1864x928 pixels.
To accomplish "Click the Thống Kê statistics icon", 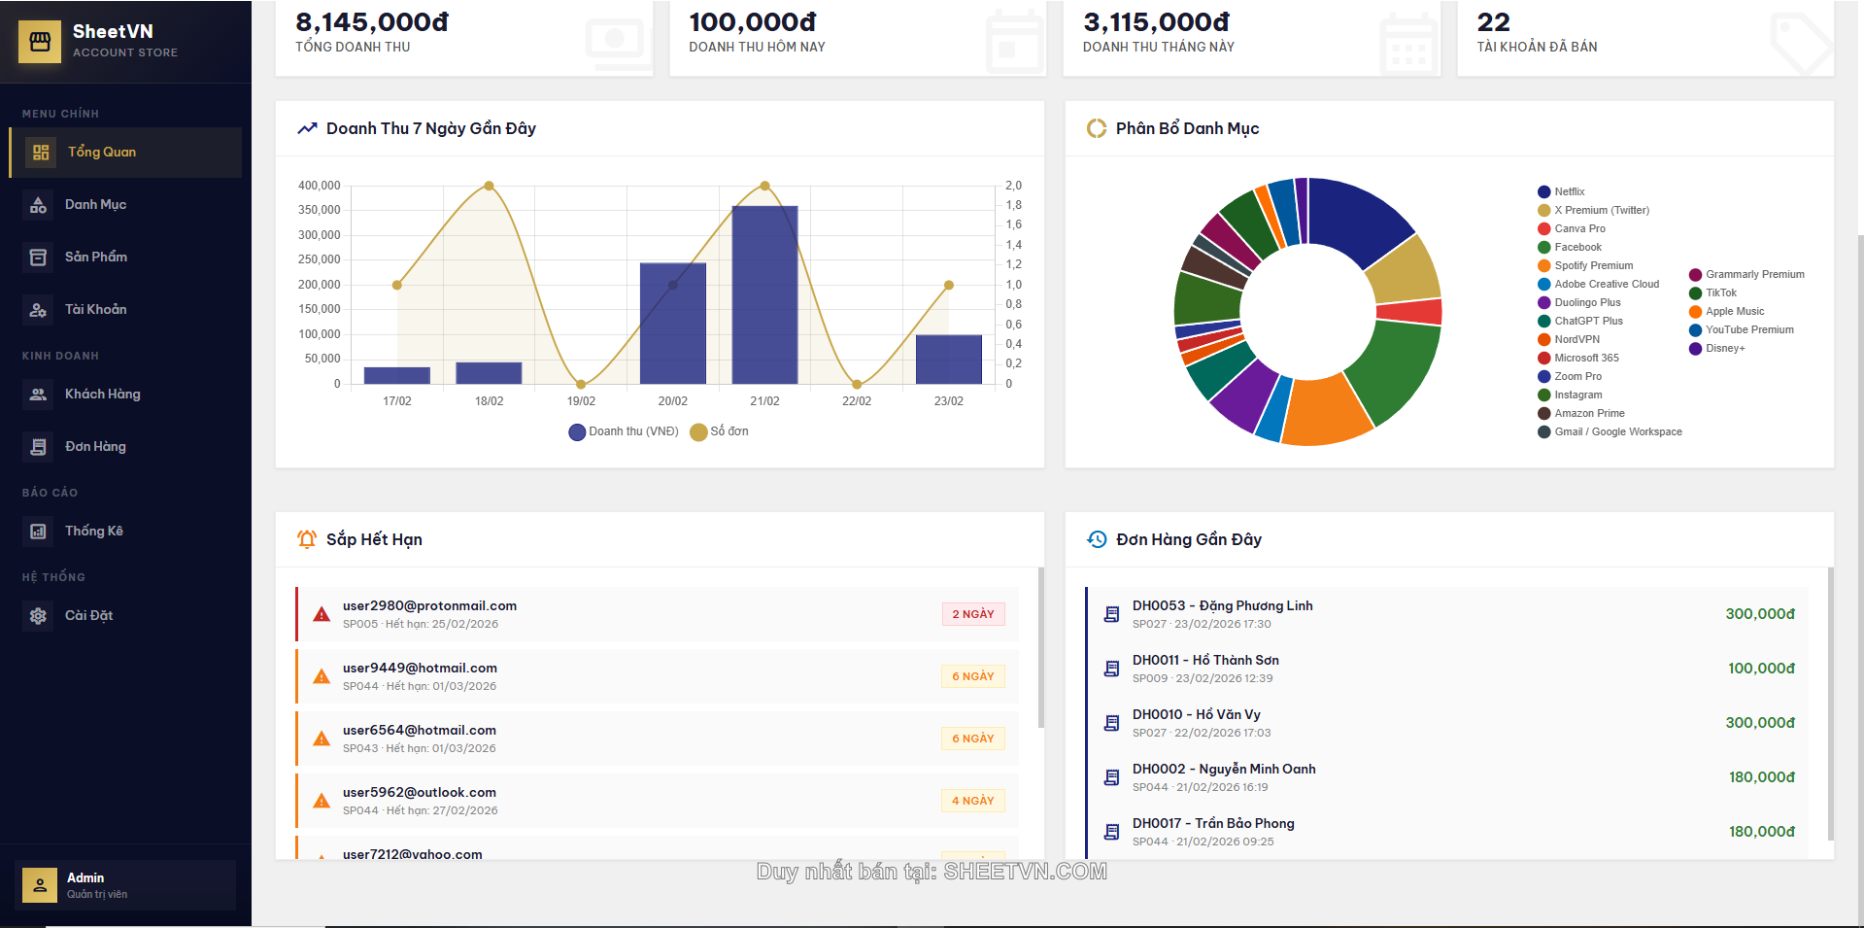I will coord(38,532).
